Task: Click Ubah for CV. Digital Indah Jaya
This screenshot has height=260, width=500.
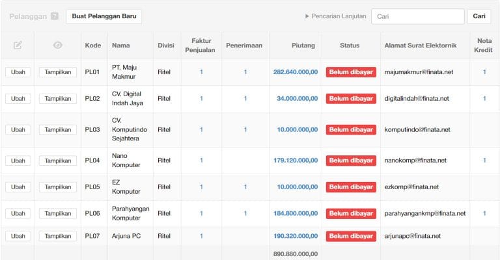Action: click(x=18, y=99)
